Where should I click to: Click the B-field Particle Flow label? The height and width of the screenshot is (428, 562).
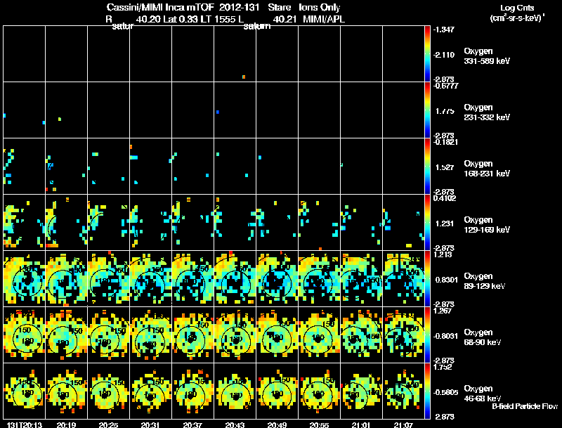tap(525, 406)
